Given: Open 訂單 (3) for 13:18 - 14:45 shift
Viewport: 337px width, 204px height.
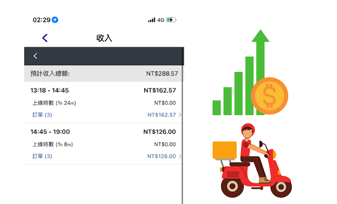Looking at the screenshot, I should (x=42, y=115).
